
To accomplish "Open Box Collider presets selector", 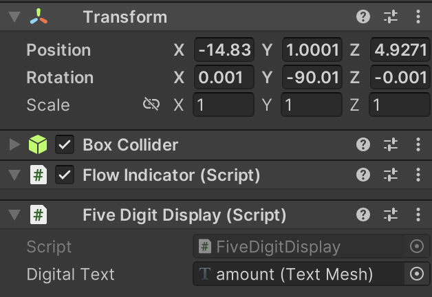I will pyautogui.click(x=391, y=144).
